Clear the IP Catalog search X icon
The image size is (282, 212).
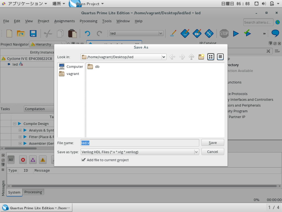pos(268,51)
